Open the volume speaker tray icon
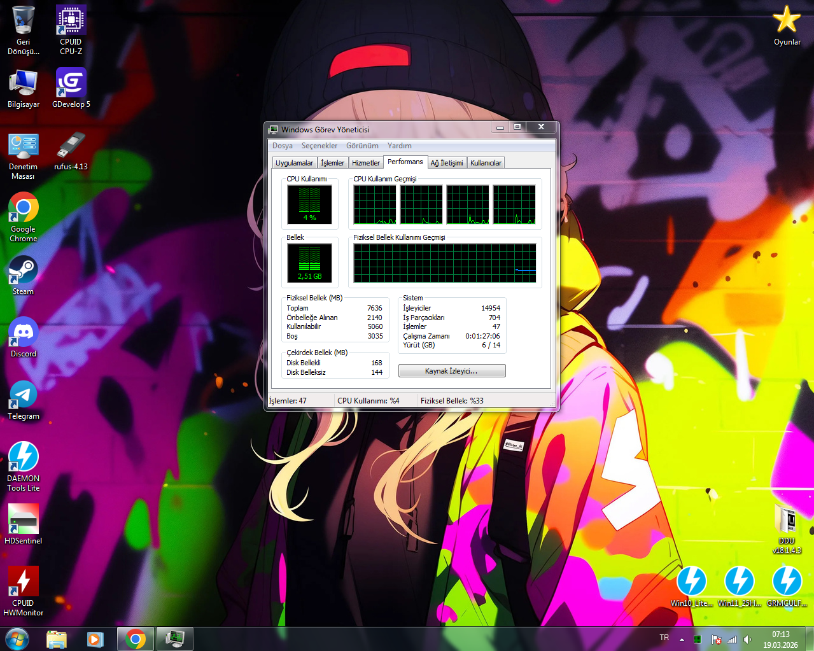This screenshot has width=814, height=651. pyautogui.click(x=748, y=639)
